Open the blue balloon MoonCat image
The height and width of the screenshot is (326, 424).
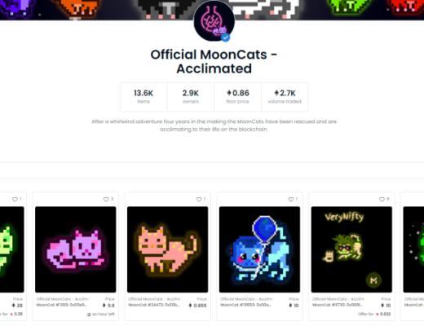click(259, 249)
